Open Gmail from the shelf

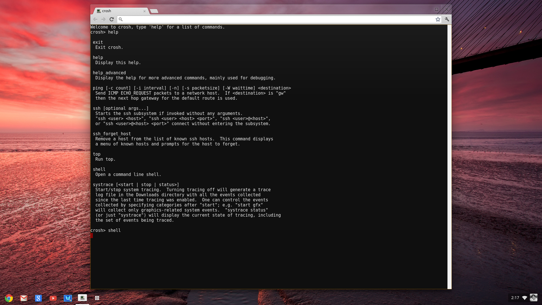click(24, 298)
